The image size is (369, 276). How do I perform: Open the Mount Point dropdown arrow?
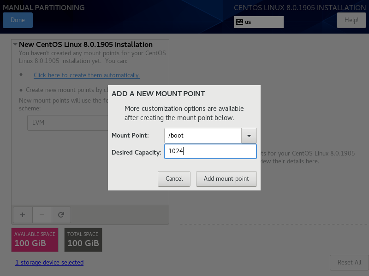(249, 136)
